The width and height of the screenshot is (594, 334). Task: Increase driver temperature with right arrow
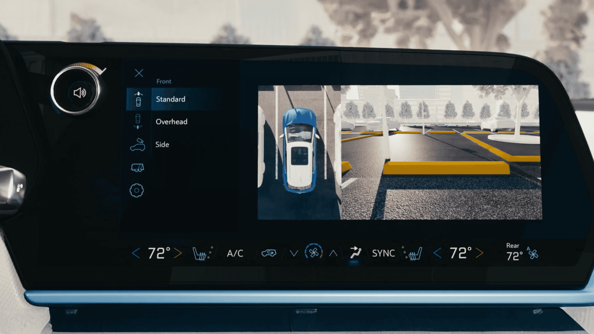point(178,253)
